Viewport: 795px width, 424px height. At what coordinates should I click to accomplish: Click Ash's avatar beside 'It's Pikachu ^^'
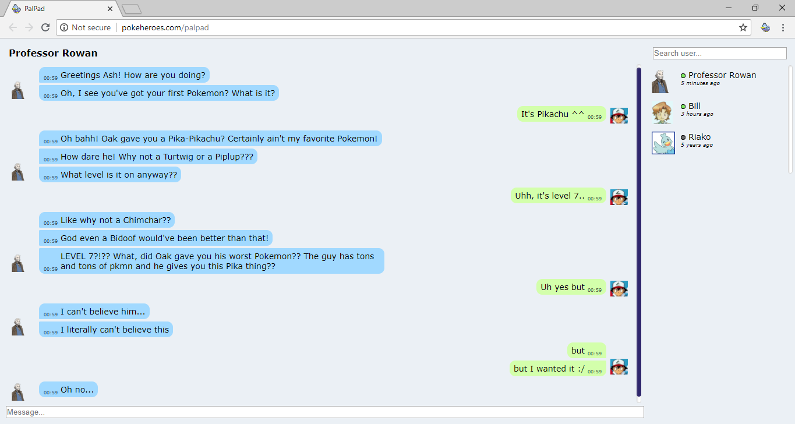[619, 115]
